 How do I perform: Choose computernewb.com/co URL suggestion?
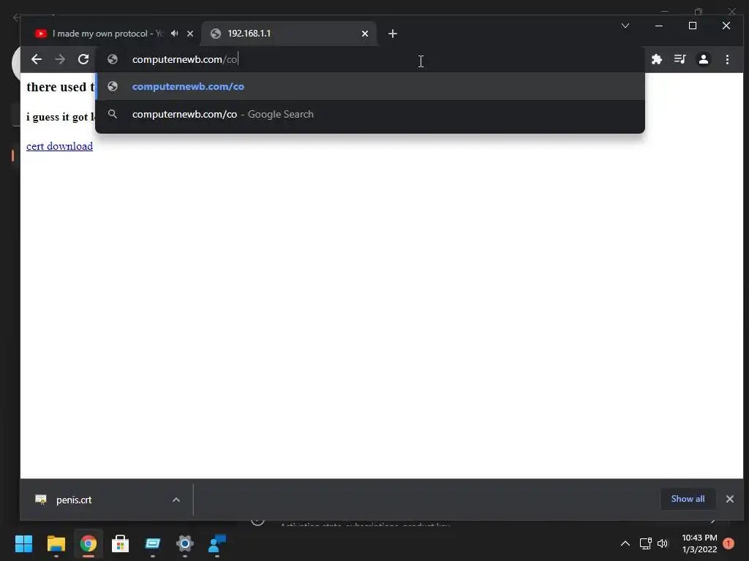(369, 86)
